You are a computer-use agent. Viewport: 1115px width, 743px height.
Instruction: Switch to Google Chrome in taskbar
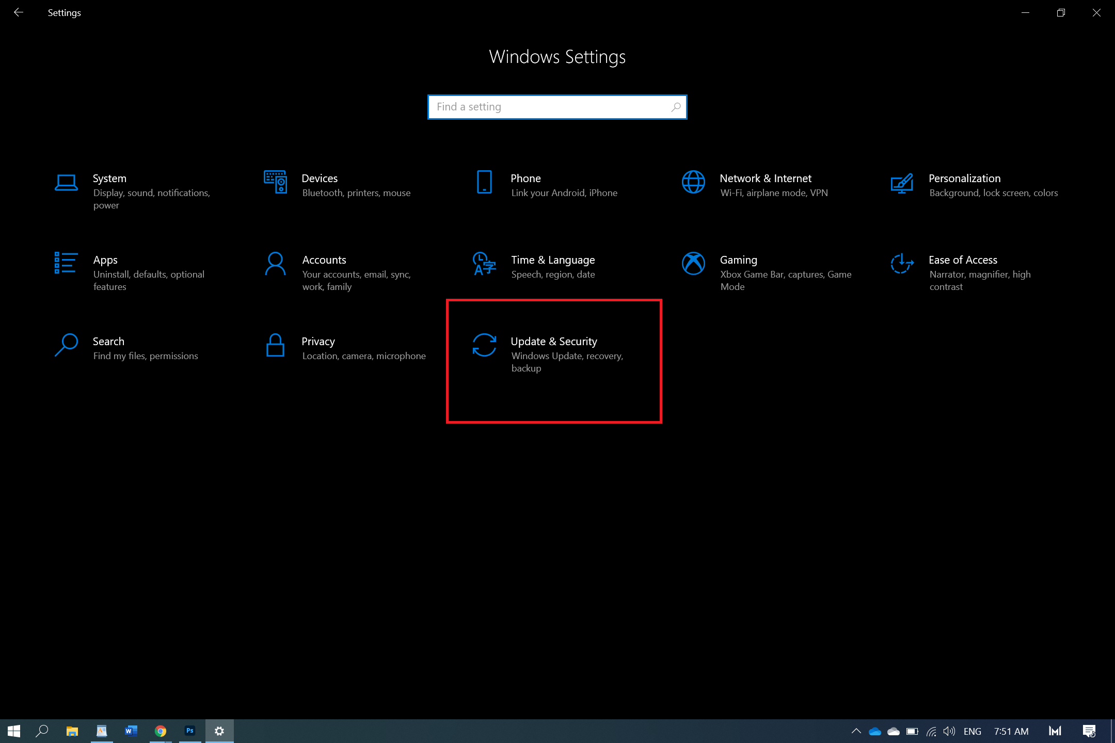(161, 731)
